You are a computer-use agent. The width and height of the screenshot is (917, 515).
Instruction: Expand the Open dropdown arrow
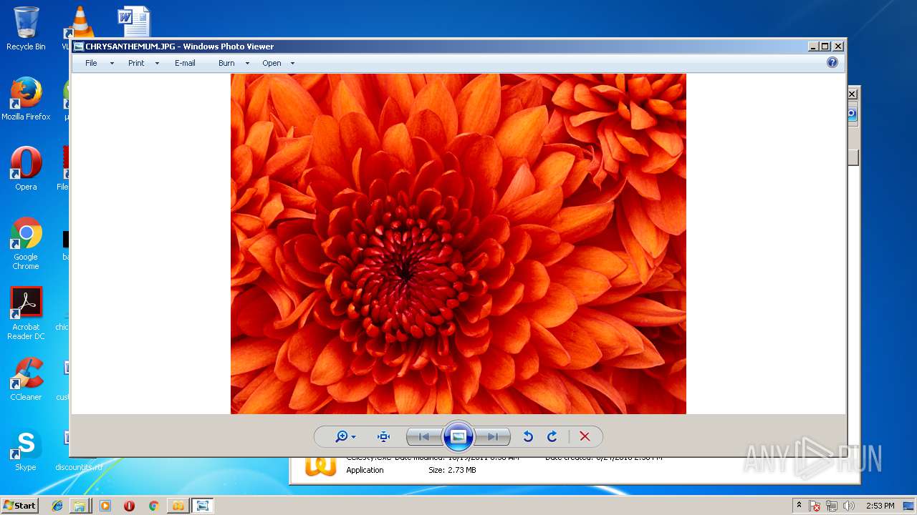coord(292,63)
